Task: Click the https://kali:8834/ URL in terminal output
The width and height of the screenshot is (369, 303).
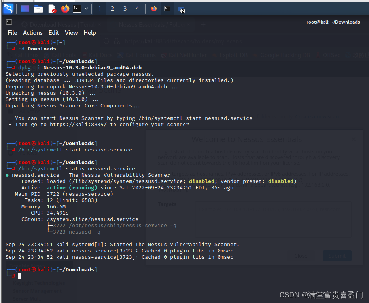Action: click(78, 125)
